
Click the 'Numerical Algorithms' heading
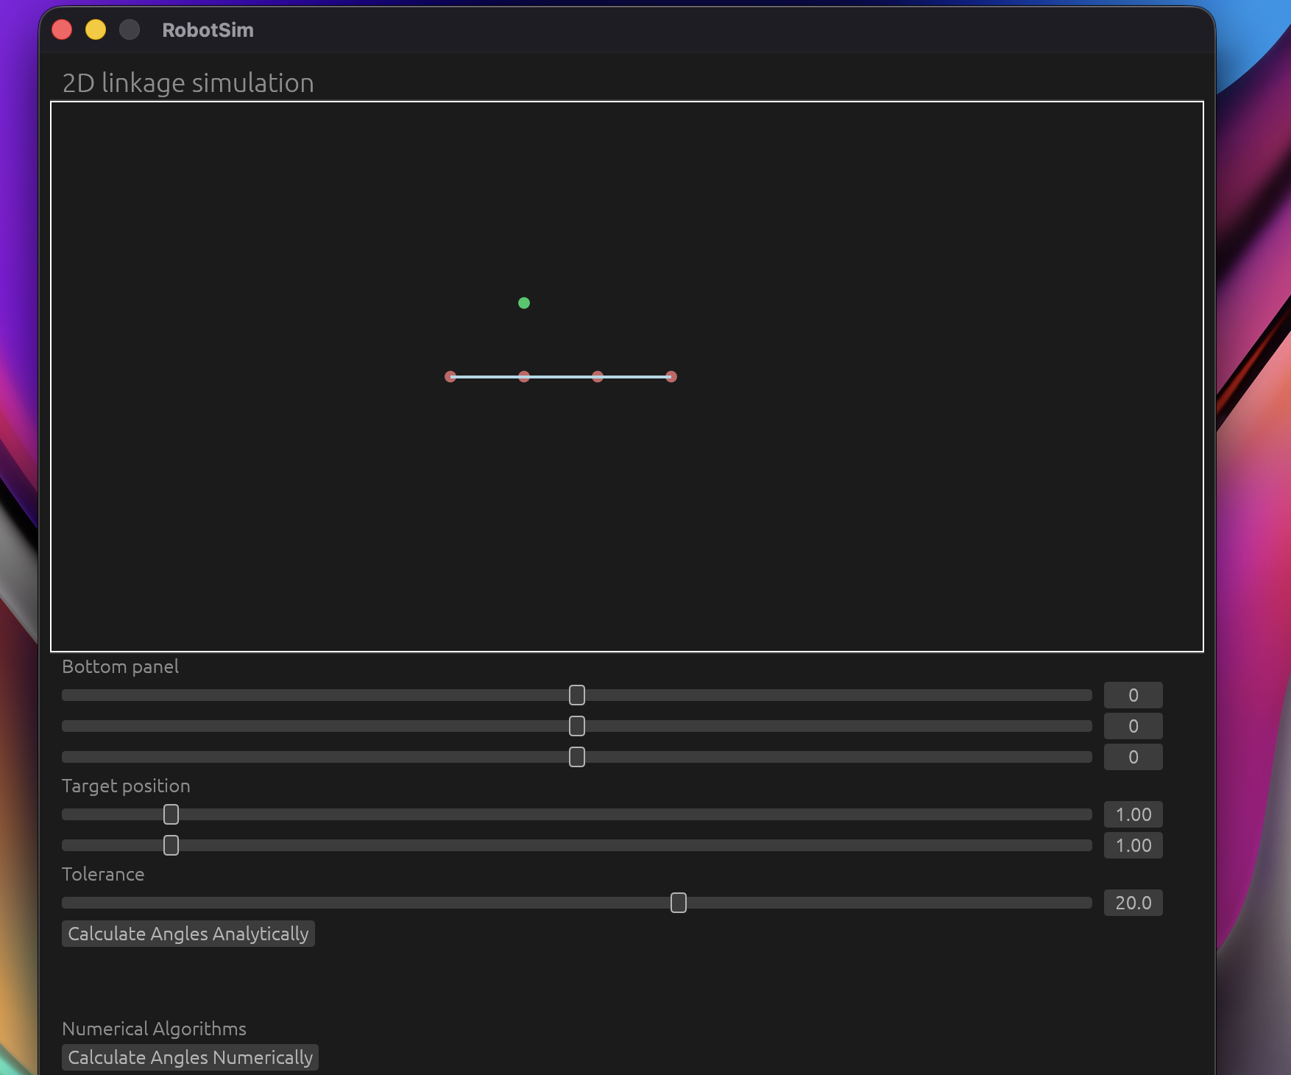coord(154,1029)
